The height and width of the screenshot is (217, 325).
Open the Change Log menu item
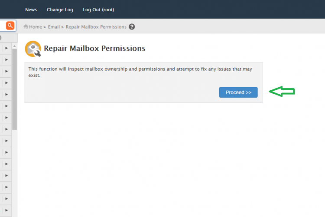point(60,10)
